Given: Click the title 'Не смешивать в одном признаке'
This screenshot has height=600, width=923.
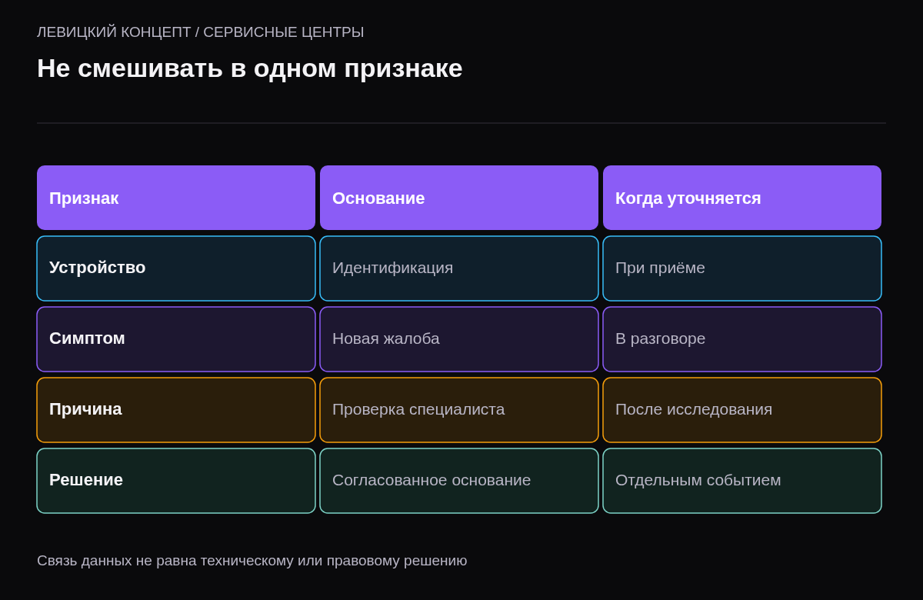Looking at the screenshot, I should pyautogui.click(x=250, y=68).
